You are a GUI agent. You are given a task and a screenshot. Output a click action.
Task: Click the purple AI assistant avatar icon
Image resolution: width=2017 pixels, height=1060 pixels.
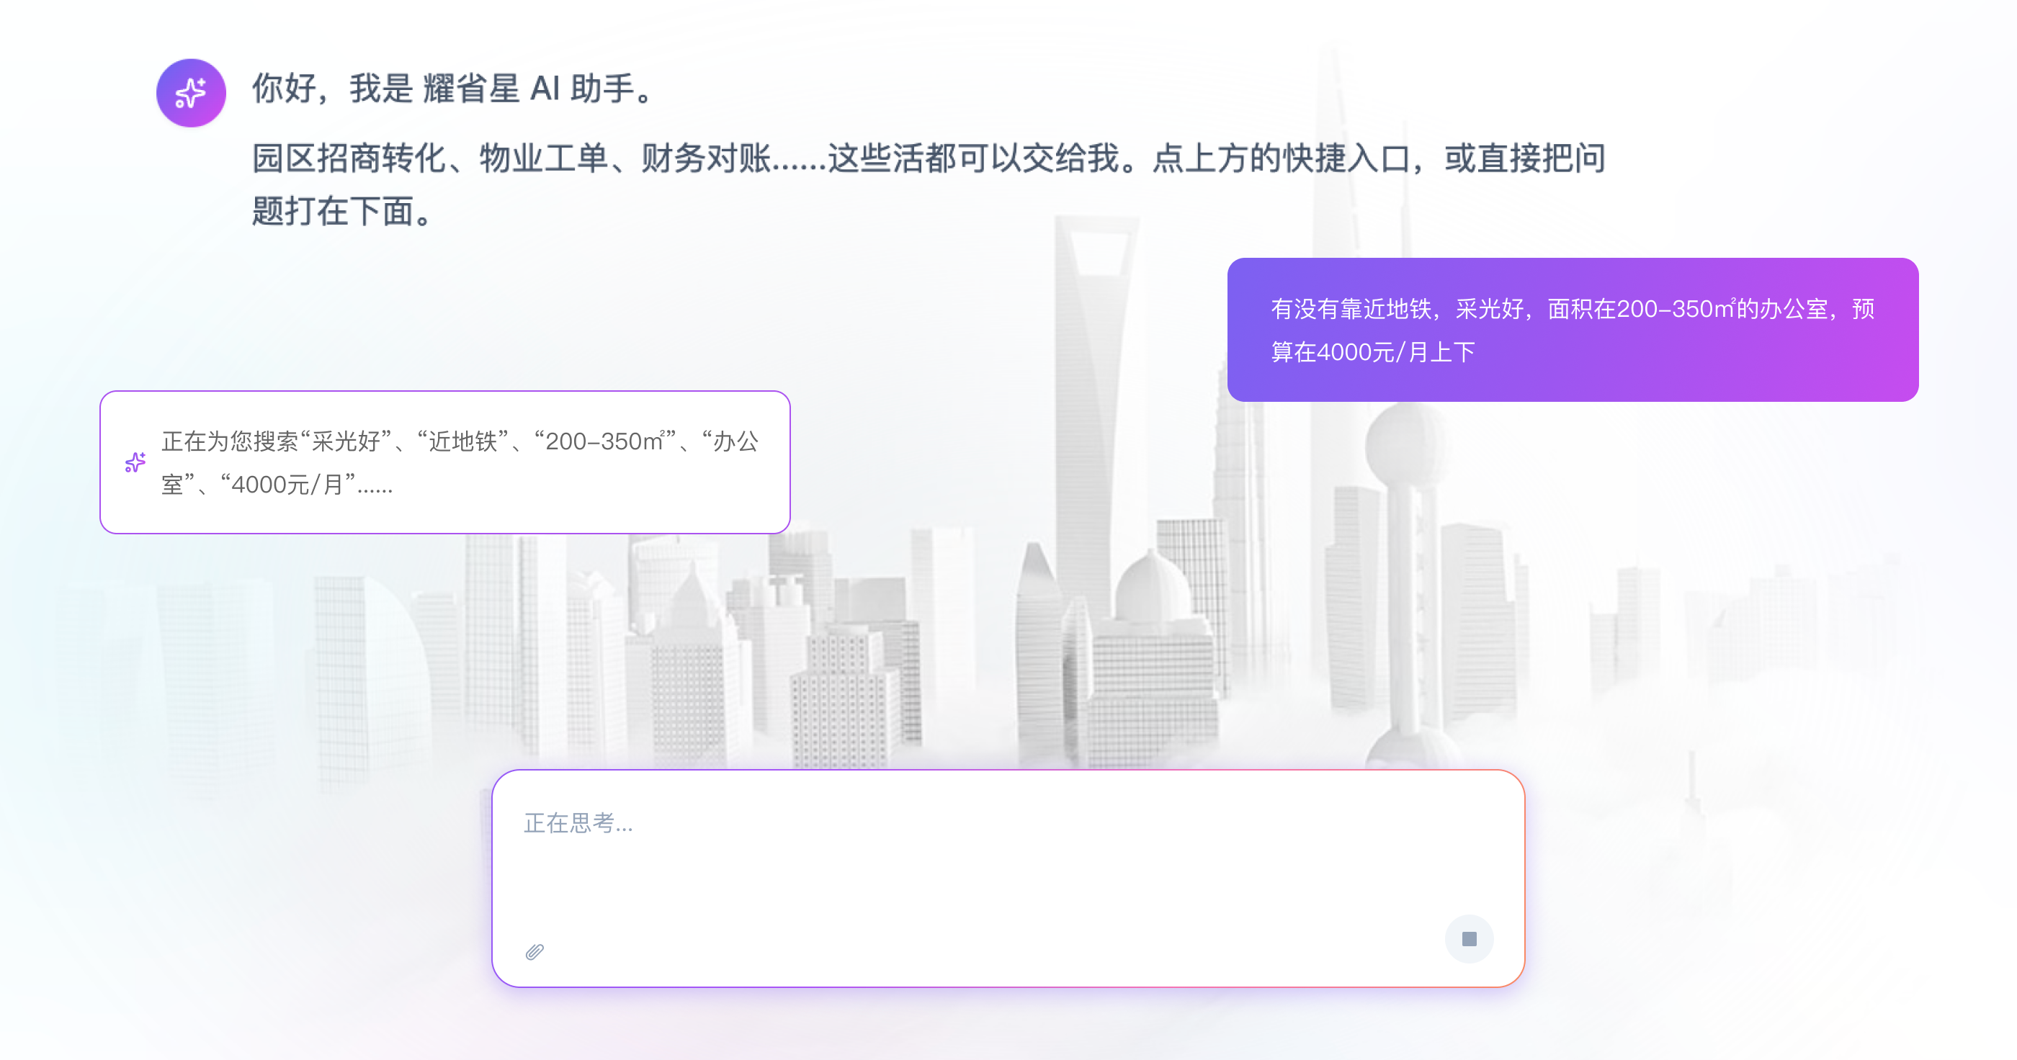pyautogui.click(x=191, y=92)
